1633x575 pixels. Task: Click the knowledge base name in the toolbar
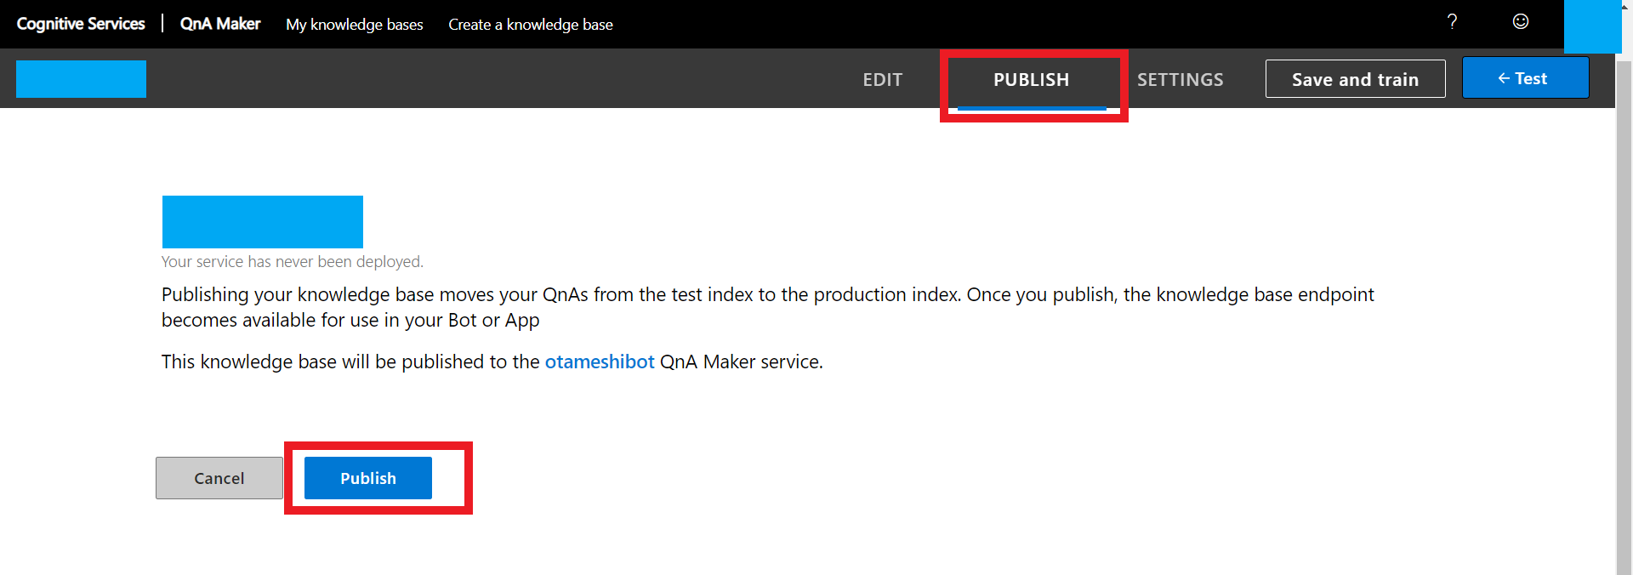click(x=81, y=79)
